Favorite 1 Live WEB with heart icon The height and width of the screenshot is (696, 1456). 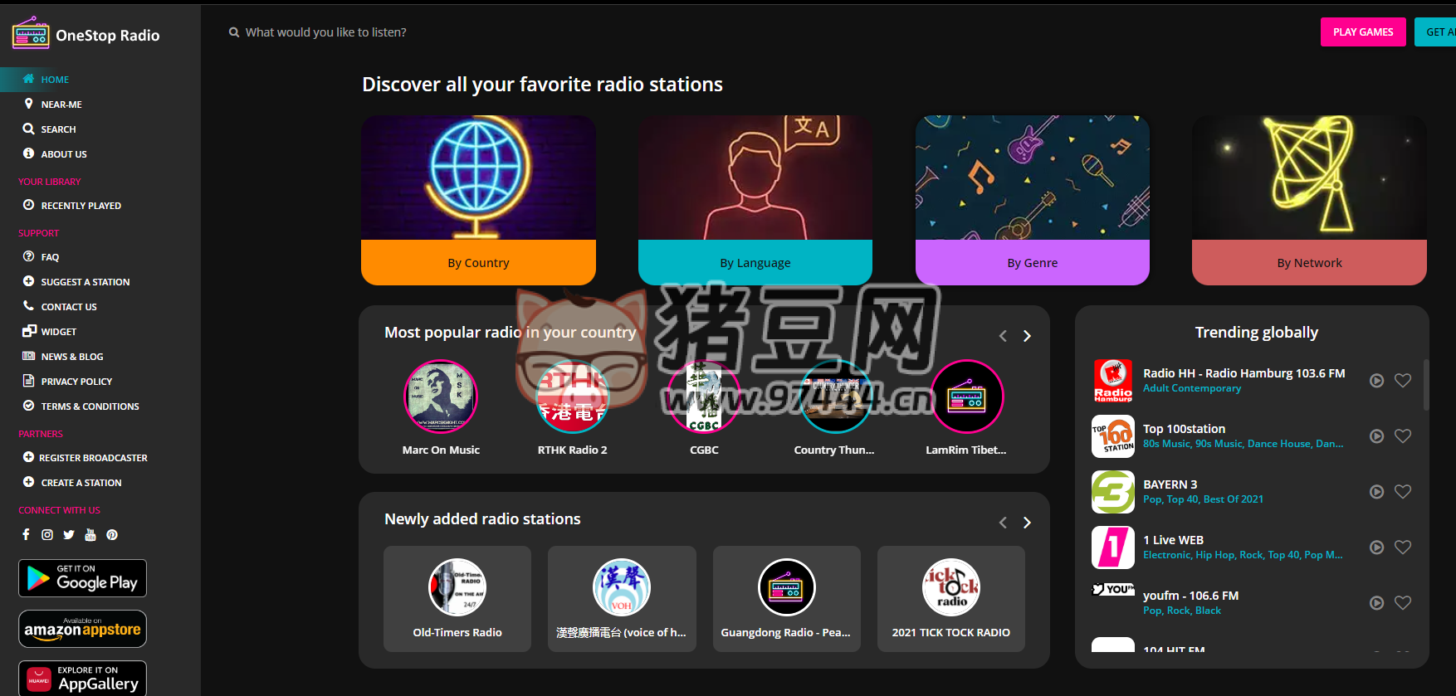click(x=1403, y=548)
